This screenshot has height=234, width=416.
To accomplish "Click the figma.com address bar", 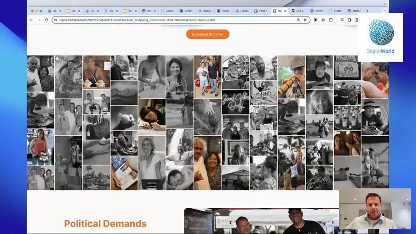I will pyautogui.click(x=178, y=20).
